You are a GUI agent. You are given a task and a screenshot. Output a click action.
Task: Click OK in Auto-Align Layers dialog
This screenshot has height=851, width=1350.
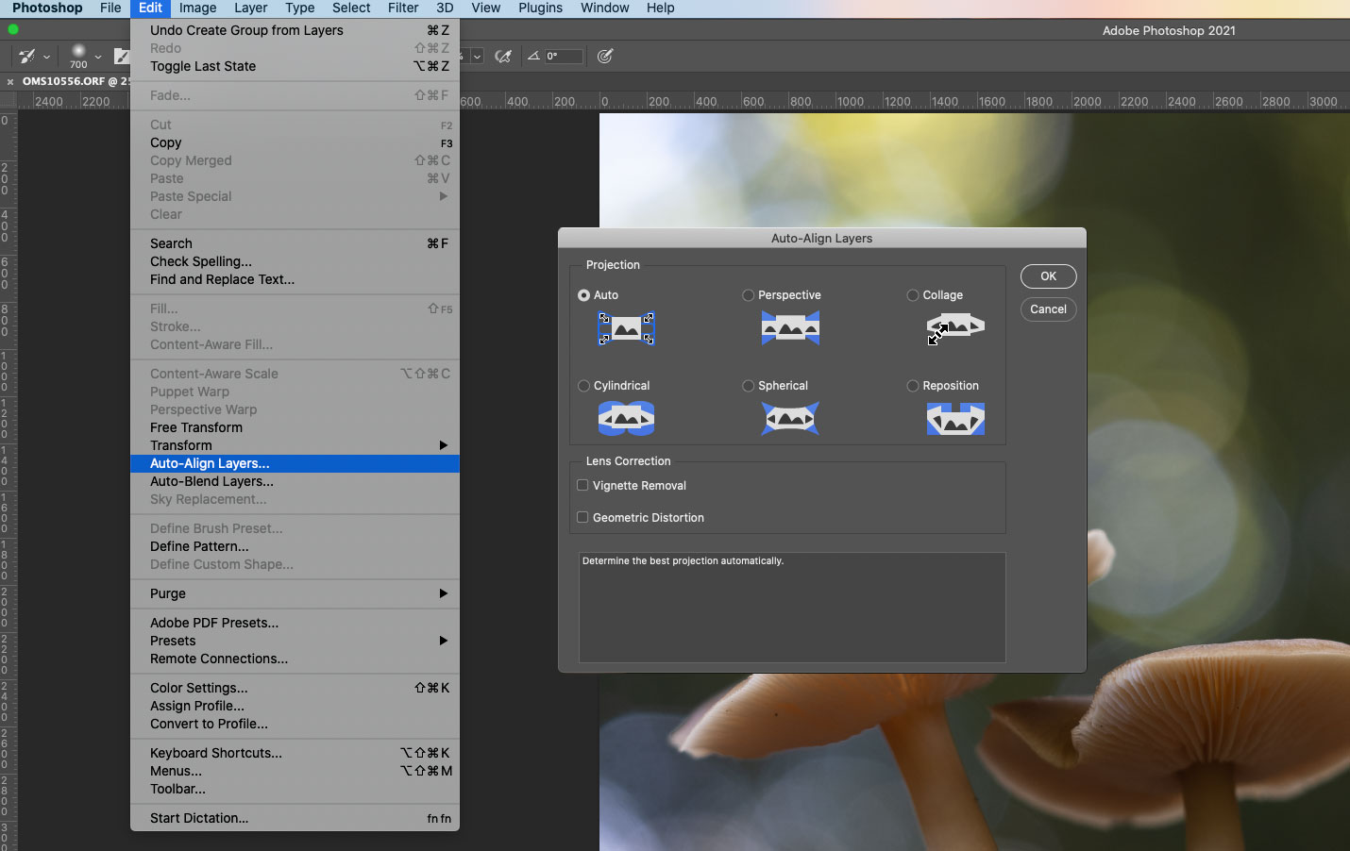[1048, 276]
